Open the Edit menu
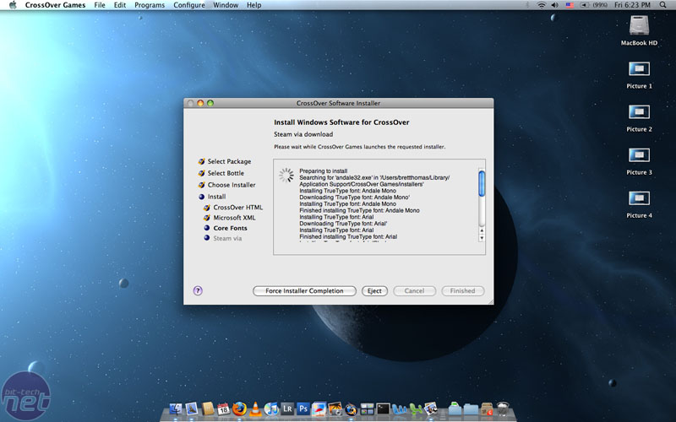676x422 pixels. tap(120, 5)
